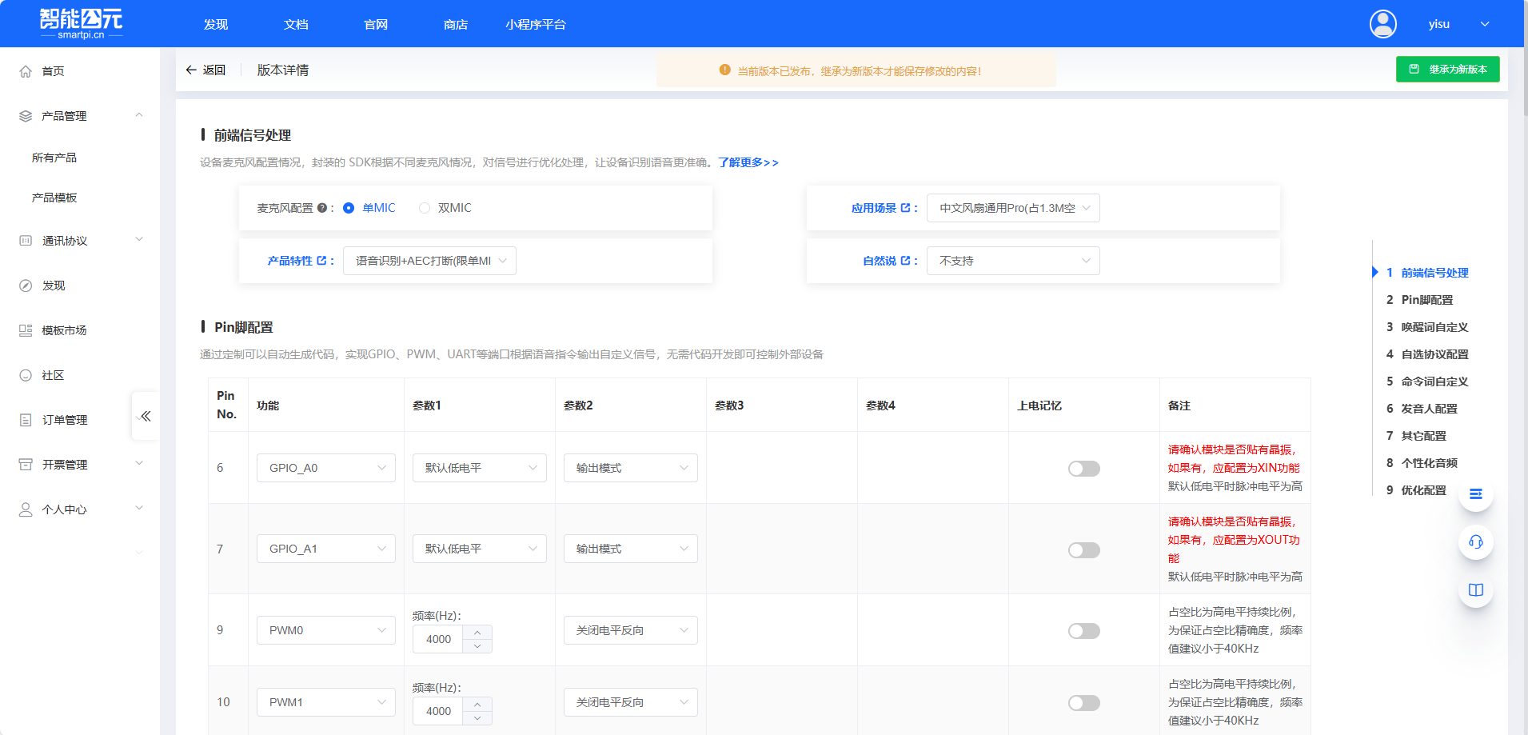Select the 单MIC radio option
Image resolution: width=1528 pixels, height=735 pixels.
point(349,207)
